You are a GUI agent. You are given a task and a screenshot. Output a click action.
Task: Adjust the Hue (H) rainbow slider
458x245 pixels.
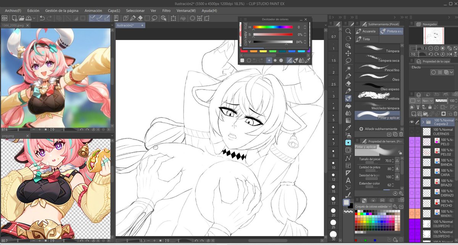pos(273,27)
